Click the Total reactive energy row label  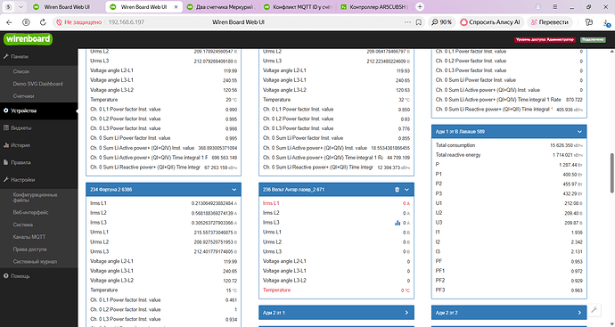458,155
